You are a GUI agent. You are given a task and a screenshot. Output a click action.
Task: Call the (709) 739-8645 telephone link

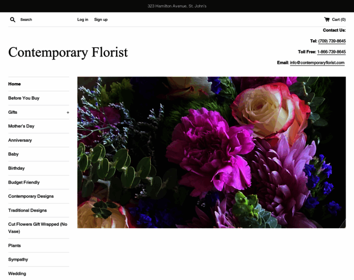[x=332, y=41]
